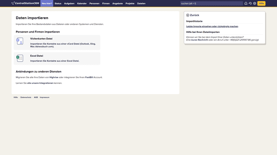This screenshot has width=277, height=155.
Task: Open the Neu hier? tab
Action: [47, 3]
